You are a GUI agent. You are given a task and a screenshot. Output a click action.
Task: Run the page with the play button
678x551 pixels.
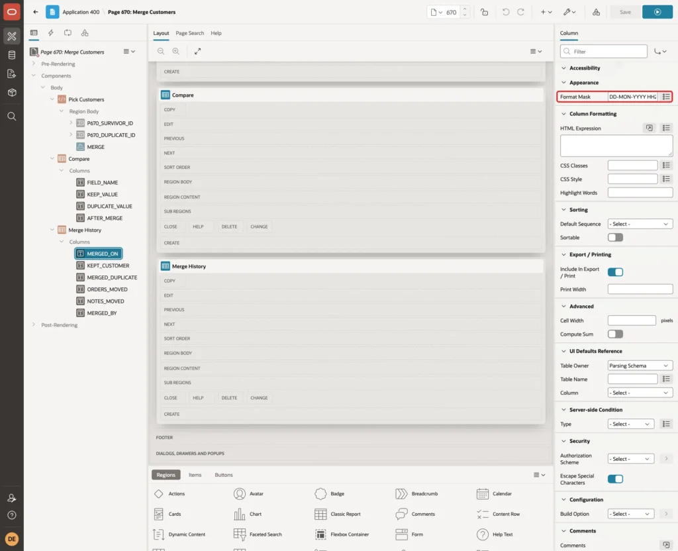pos(657,12)
